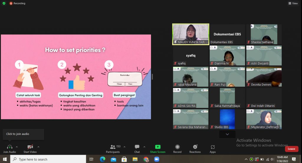Click the Join Audio headphone icon

[9, 147]
